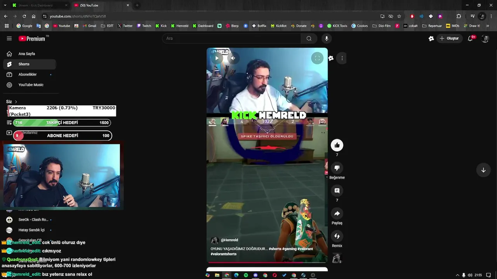Viewport: 497px width, 279px height.
Task: Go back in browser history
Action: [x=5, y=16]
